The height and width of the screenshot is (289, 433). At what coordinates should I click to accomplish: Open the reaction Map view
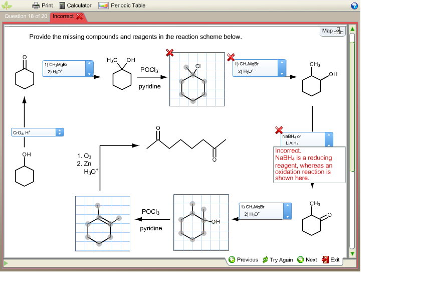pos(333,31)
